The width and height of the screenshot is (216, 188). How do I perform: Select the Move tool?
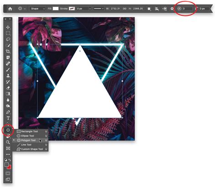8,27
